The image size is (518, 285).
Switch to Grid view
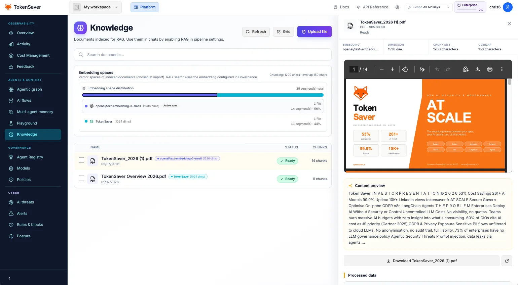tap(284, 32)
